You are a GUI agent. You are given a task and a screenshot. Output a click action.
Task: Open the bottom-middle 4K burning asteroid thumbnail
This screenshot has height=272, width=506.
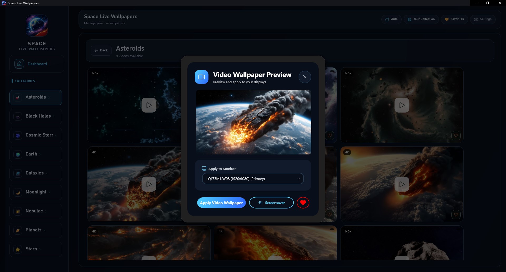pyautogui.click(x=275, y=243)
